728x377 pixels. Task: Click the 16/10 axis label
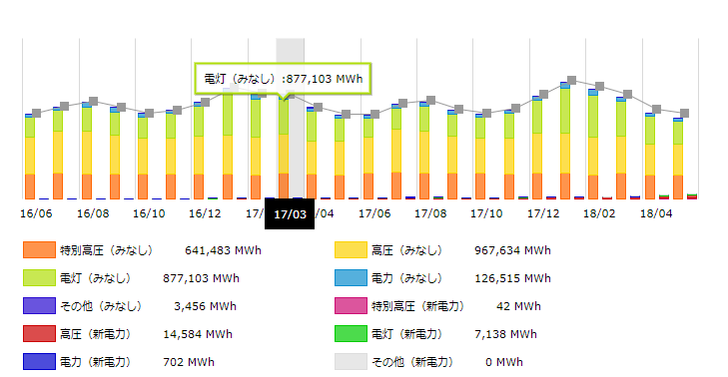[x=149, y=213]
